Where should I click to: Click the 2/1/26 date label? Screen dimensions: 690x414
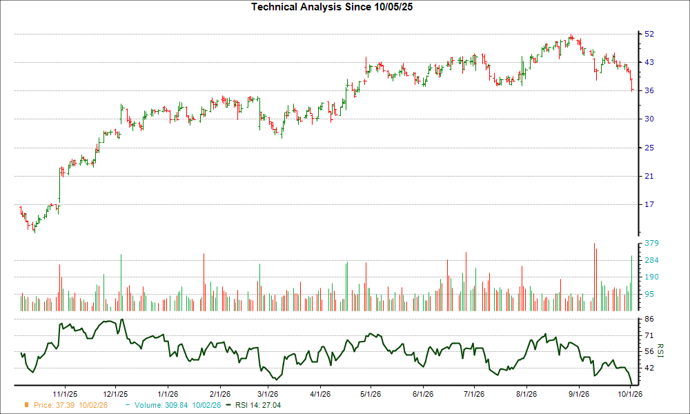[220, 394]
